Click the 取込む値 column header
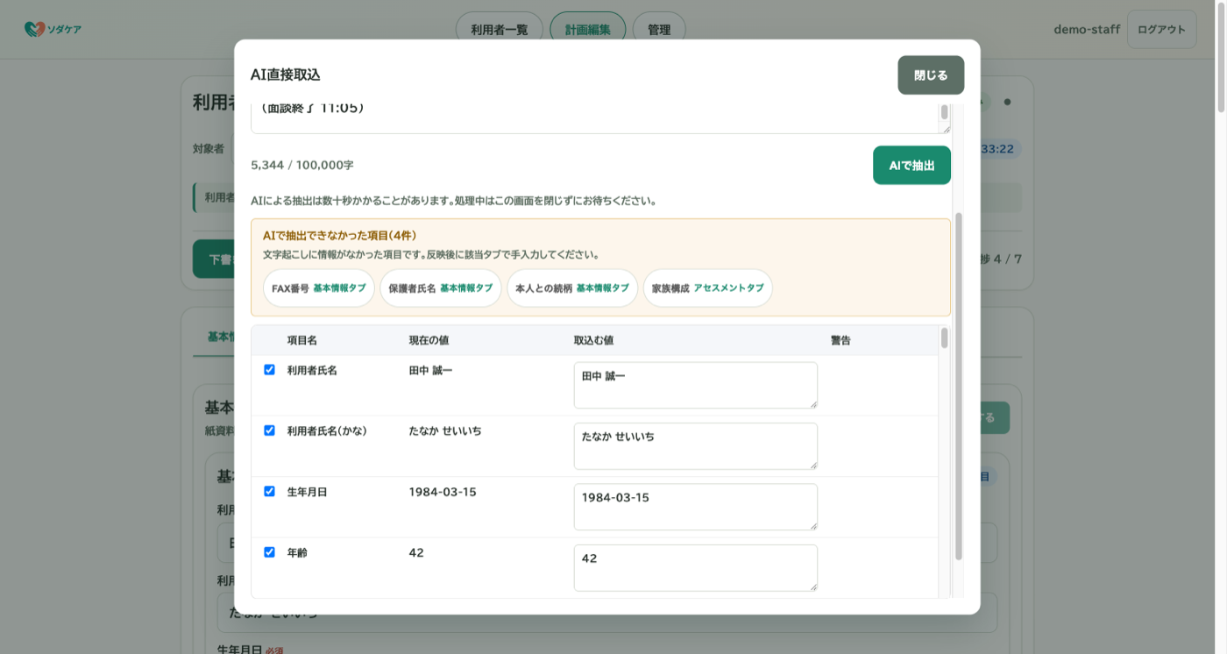1227x654 pixels. (593, 340)
